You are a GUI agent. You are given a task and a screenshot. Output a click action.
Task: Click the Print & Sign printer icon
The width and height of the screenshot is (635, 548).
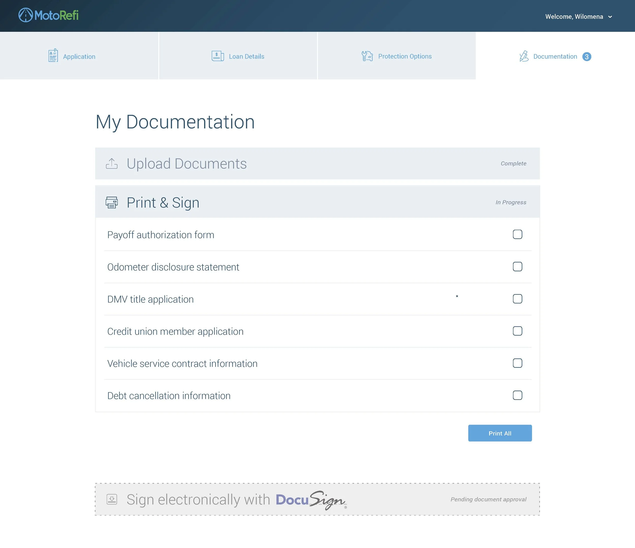tap(112, 202)
